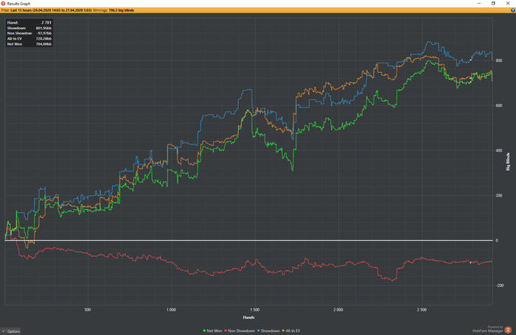Viewport: 516px width, 335px height.
Task: Click the Showdown 801,96bb value row
Action: pos(29,28)
